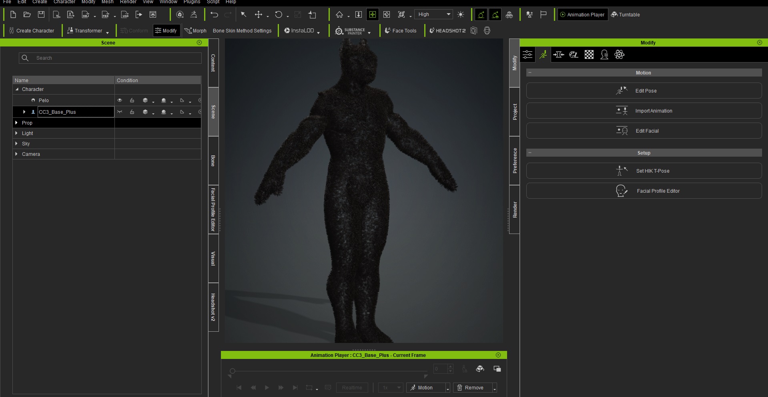The image size is (768, 397).
Task: Click Set HIK T-Pose button
Action: 644,171
